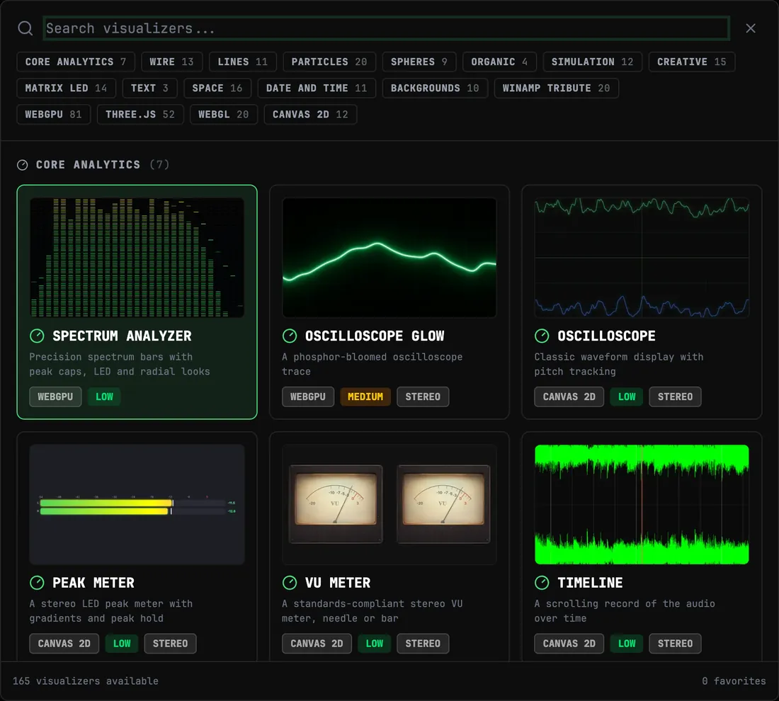Image resolution: width=779 pixels, height=701 pixels.
Task: Click the icon beside VU Meter title
Action: point(289,583)
